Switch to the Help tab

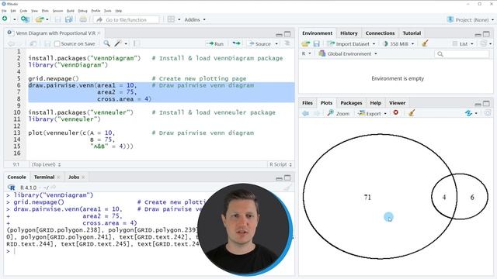[x=375, y=103]
